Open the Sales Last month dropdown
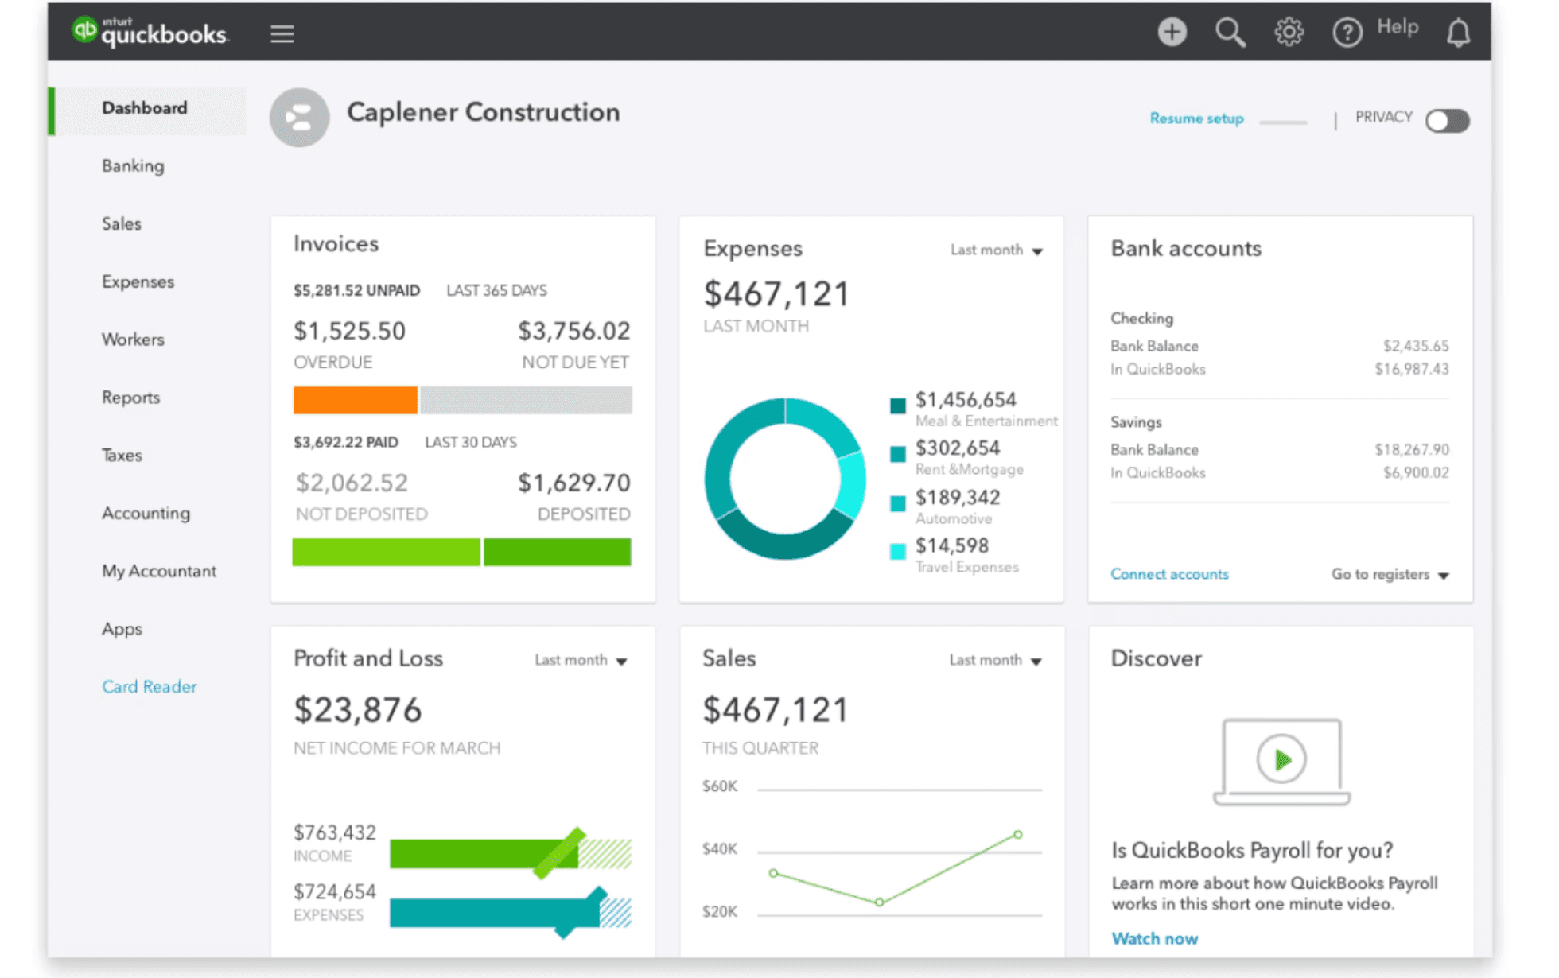The image size is (1559, 978). tap(996, 661)
